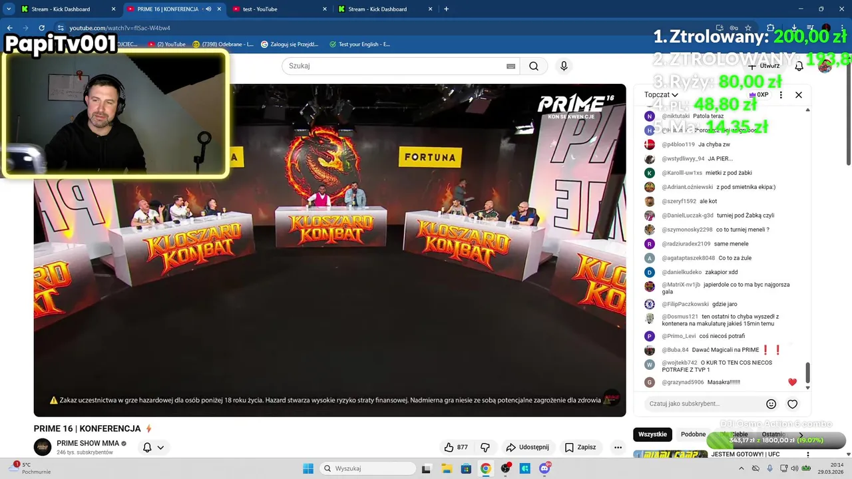This screenshot has height=479, width=852.
Task: Switch to the first Stream - Kick Dashboard tab
Action: click(68, 9)
